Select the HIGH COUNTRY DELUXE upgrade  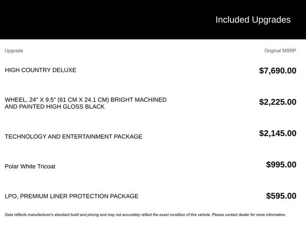[x=41, y=70]
